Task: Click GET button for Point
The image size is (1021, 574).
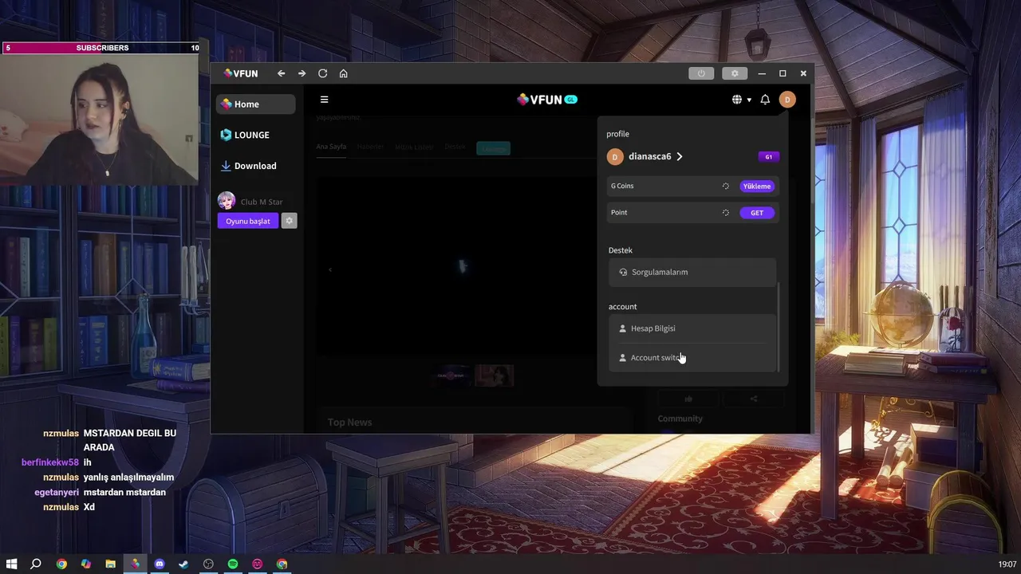Action: point(756,213)
